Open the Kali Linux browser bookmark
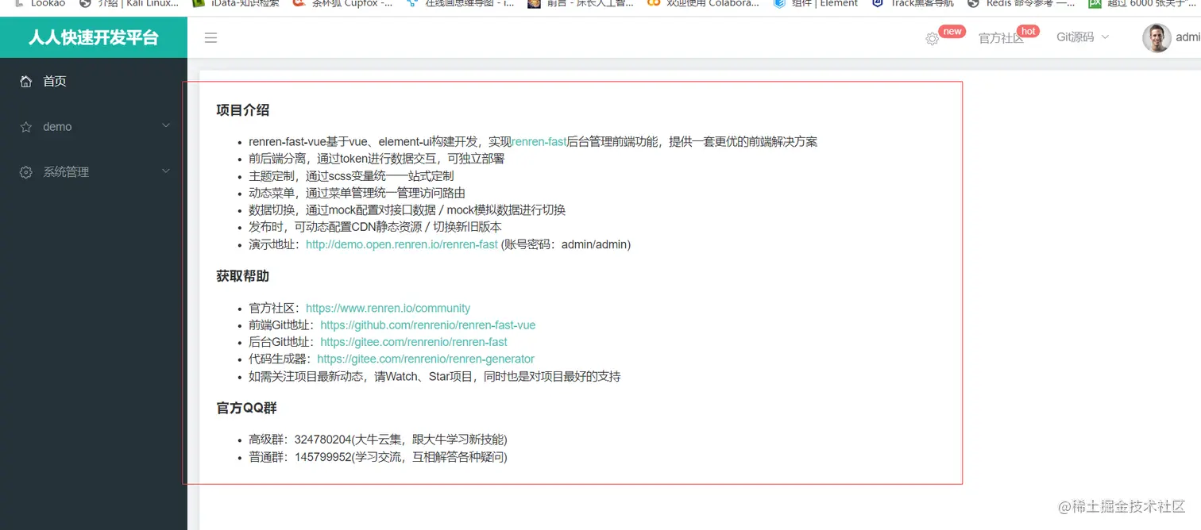The image size is (1201, 530). pyautogui.click(x=129, y=4)
